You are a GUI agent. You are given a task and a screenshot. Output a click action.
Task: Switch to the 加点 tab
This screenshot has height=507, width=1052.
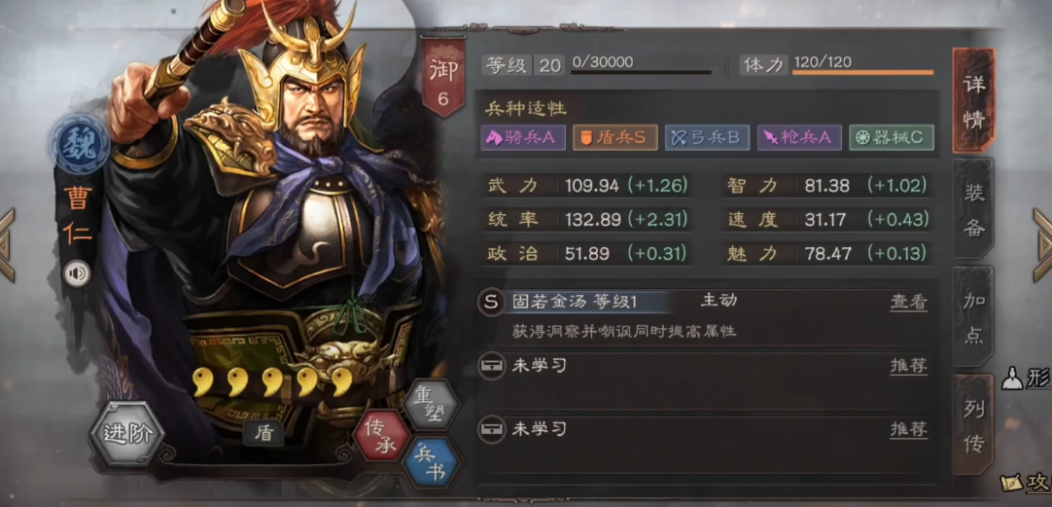[x=973, y=318]
